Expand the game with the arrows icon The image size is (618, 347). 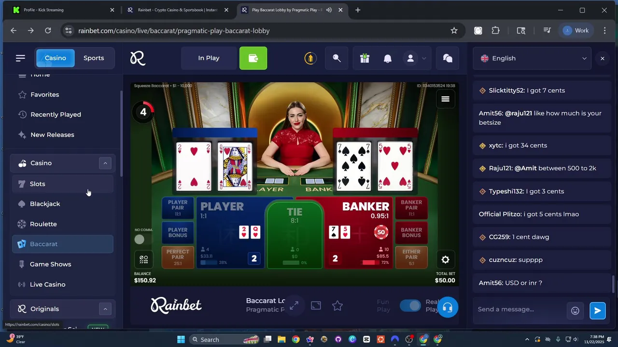(x=294, y=306)
